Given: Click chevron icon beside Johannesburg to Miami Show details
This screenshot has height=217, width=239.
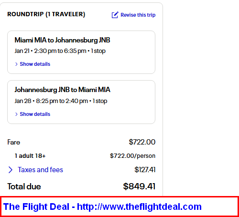Looking at the screenshot, I should point(16,114).
